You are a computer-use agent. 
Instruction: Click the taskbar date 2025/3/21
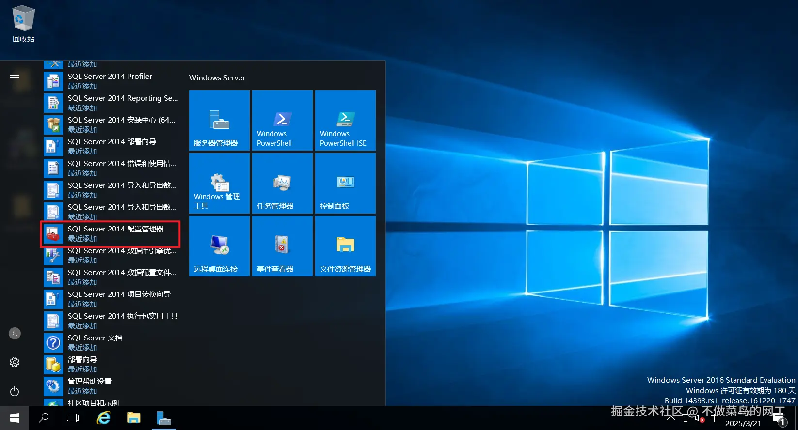pos(743,424)
